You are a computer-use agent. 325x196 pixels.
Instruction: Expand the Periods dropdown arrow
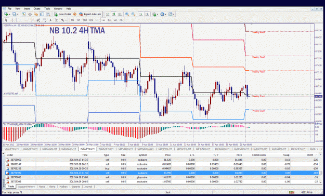click(165, 14)
